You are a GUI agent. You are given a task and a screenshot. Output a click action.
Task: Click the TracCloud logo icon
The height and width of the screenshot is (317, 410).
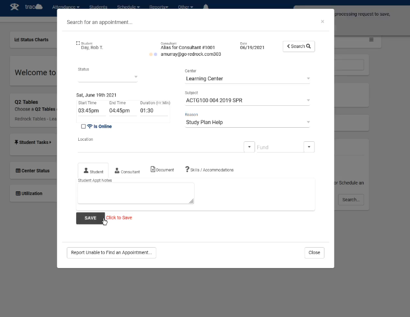15,7
